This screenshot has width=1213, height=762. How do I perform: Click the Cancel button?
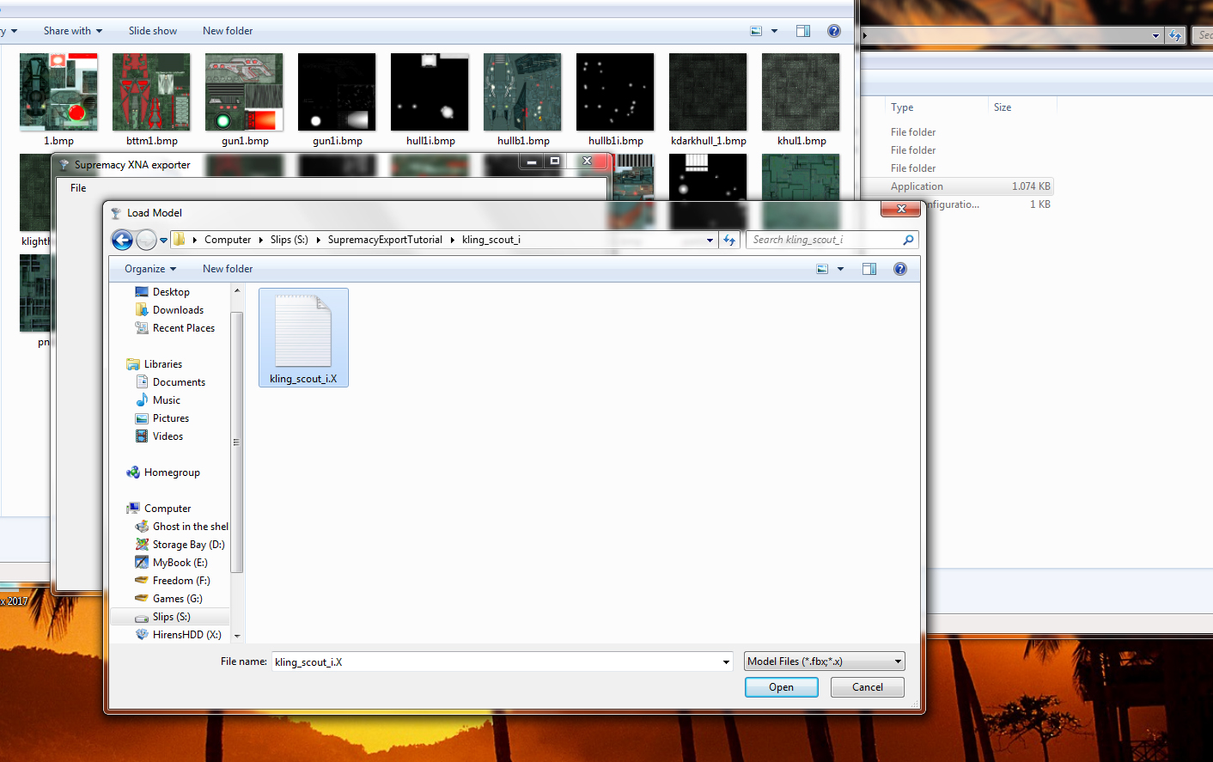[868, 687]
